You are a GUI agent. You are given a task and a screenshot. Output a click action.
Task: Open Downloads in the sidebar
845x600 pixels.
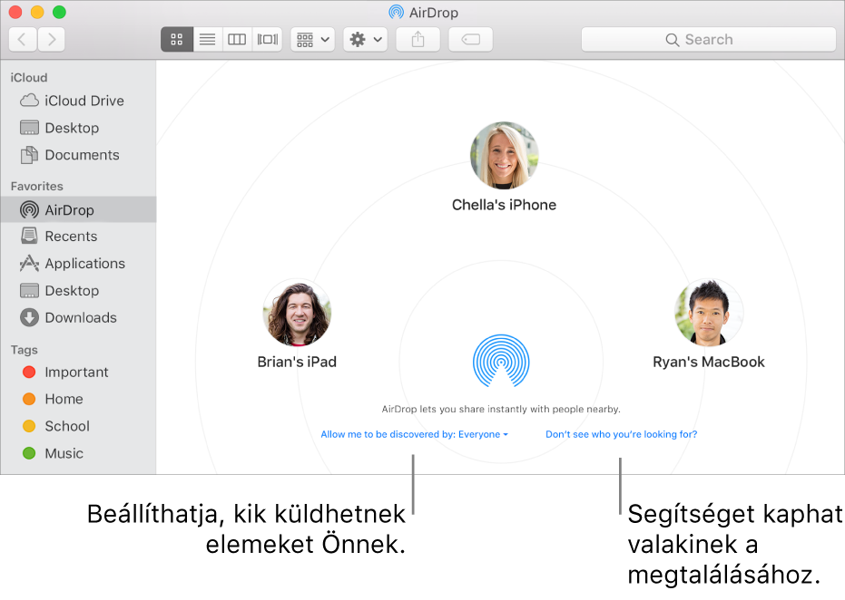pyautogui.click(x=78, y=317)
